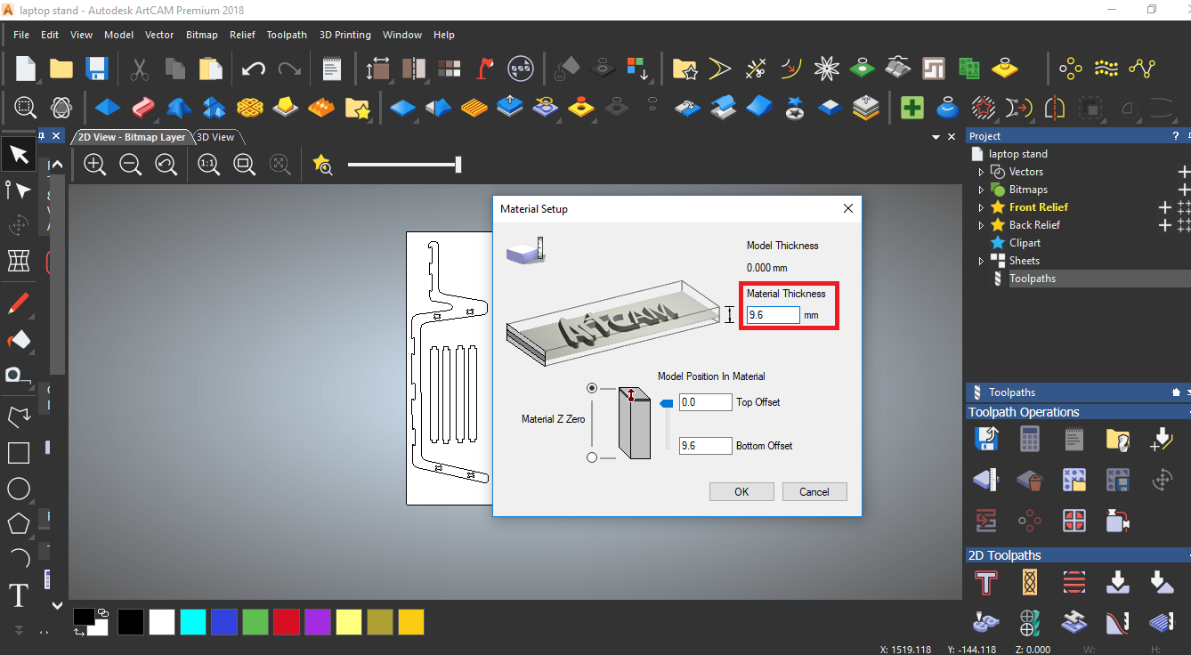The height and width of the screenshot is (655, 1191).
Task: Close the Material Setup dialog
Action: coord(847,209)
